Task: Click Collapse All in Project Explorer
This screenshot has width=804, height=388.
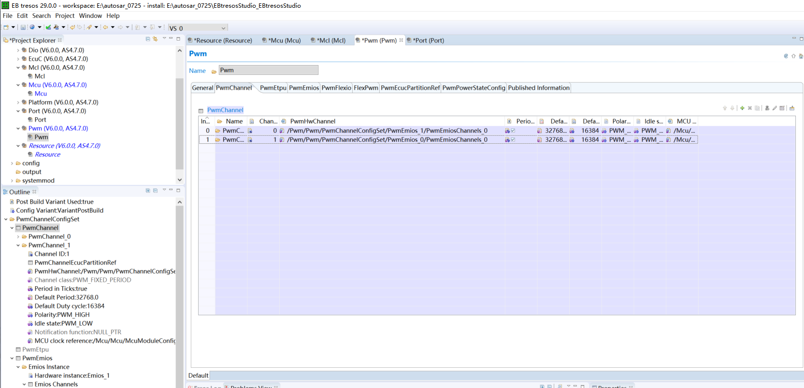Action: coord(148,39)
